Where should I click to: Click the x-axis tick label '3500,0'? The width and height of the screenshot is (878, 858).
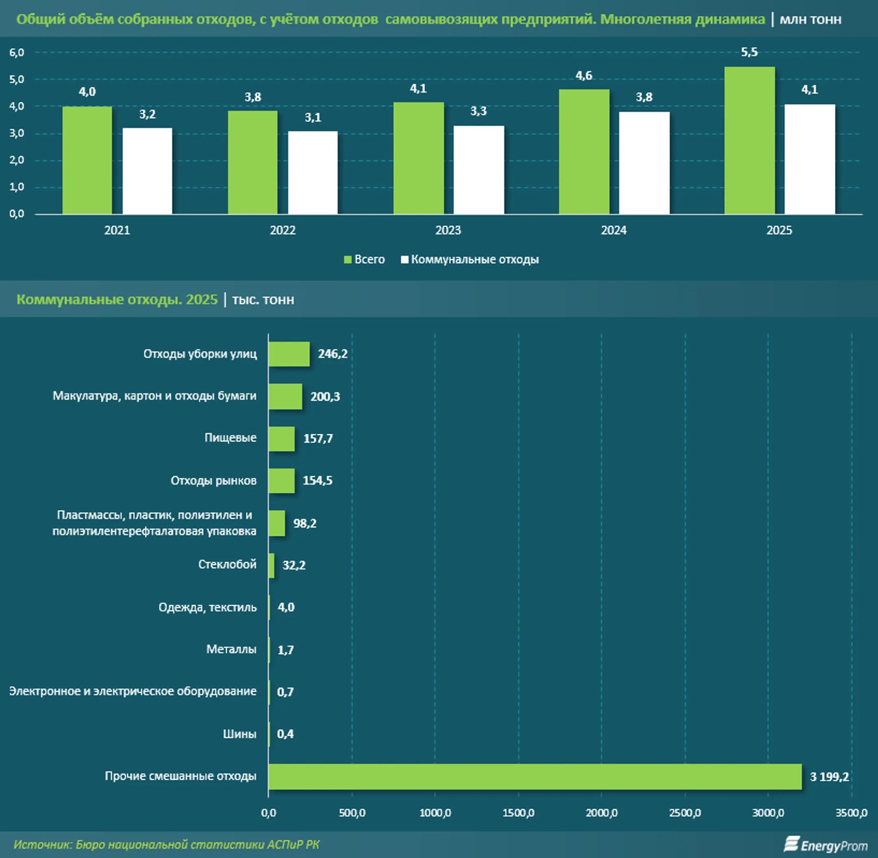point(852,813)
